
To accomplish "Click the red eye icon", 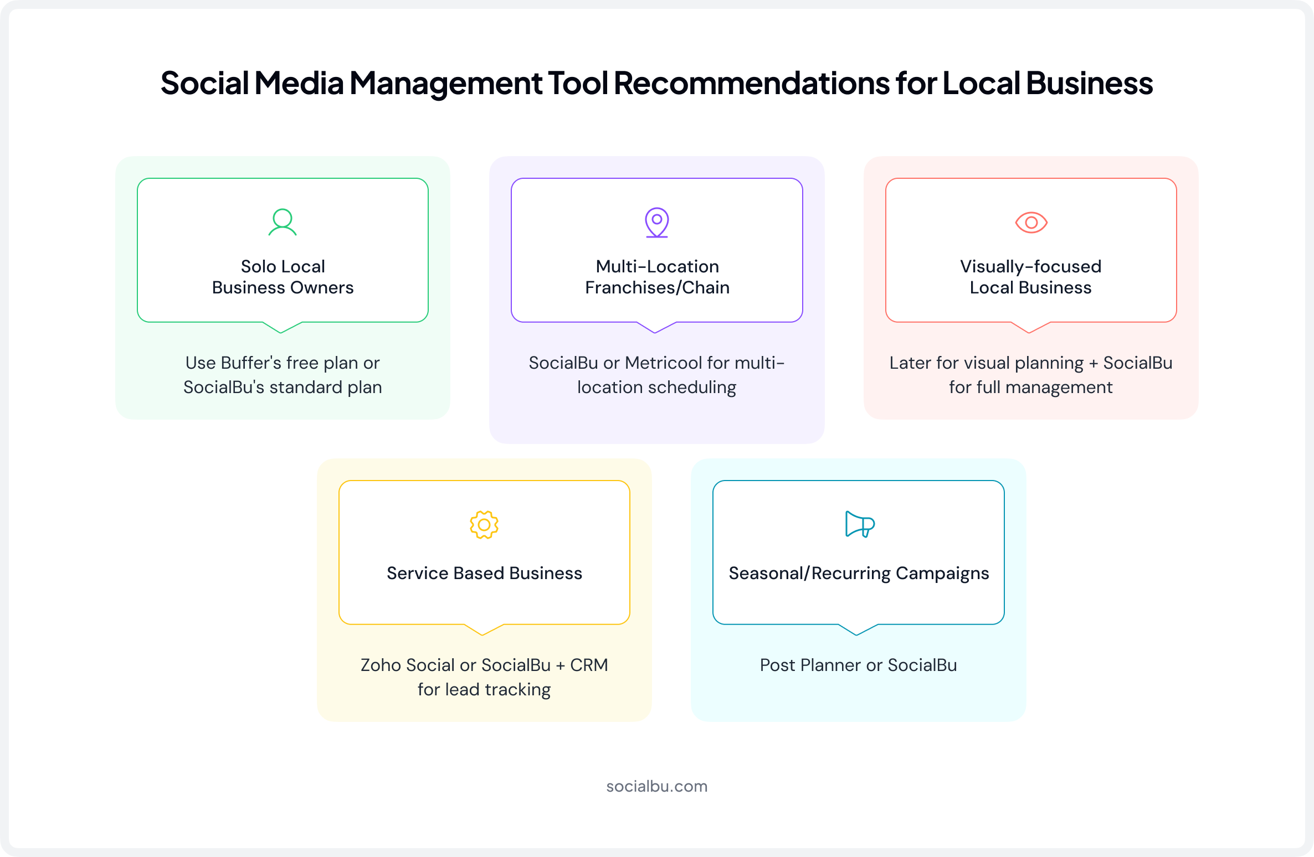I will (1031, 223).
